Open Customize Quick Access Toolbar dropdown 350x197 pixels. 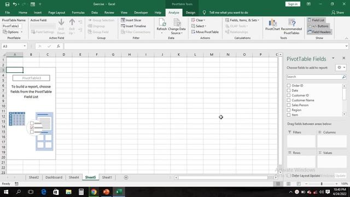[40, 4]
